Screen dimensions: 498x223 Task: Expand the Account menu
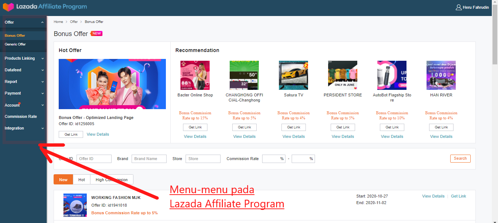23,105
